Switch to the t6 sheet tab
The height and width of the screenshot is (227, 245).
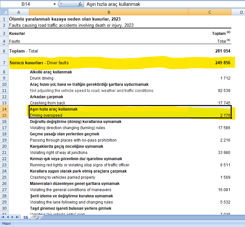(26, 217)
